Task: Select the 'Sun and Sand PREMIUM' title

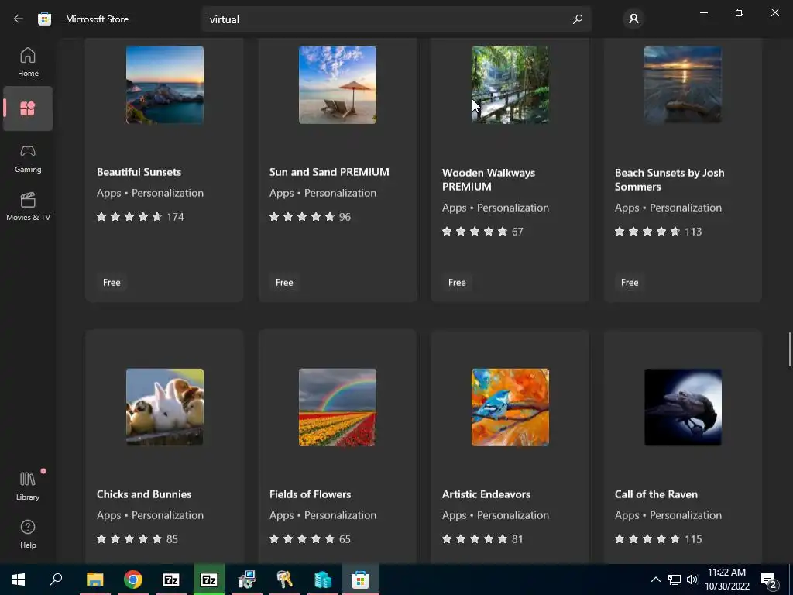Action: (329, 172)
